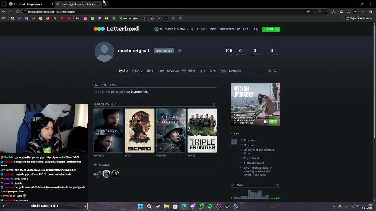
Task: Open Discord from the taskbar
Action: (192, 206)
